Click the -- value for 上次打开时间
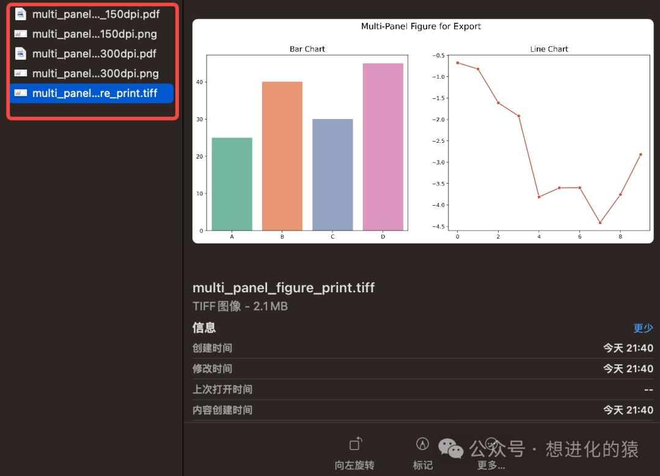660x476 pixels. pos(648,390)
